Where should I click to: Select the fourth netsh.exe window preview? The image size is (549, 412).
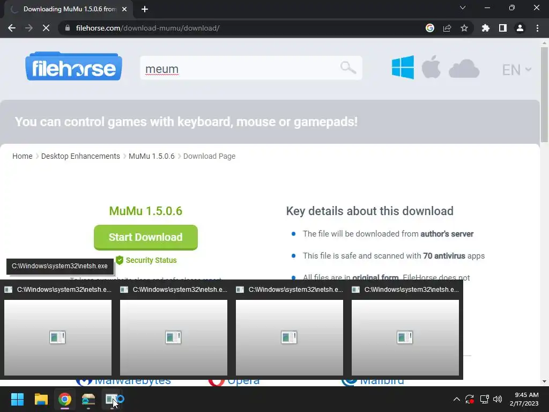click(405, 337)
